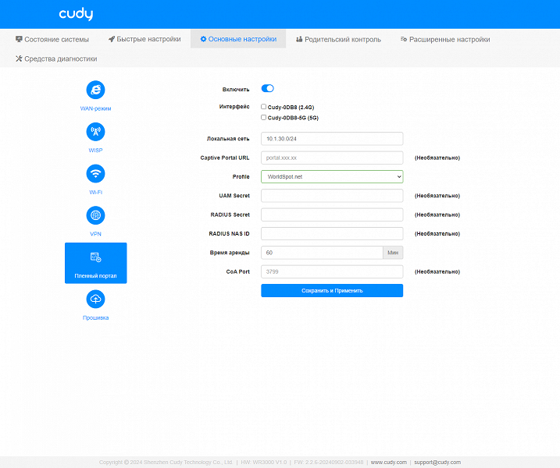Expand the Profile dropdown showing WorldSpot.net
The image size is (560, 468).
tap(332, 176)
